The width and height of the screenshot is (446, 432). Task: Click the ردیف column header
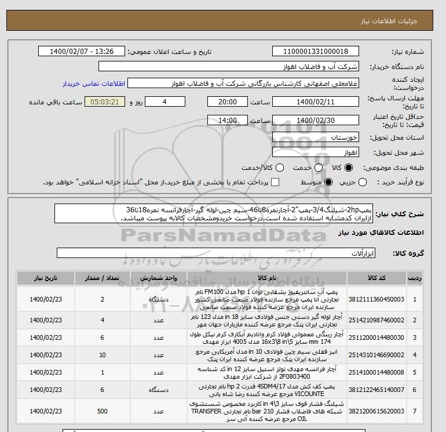coord(415,278)
